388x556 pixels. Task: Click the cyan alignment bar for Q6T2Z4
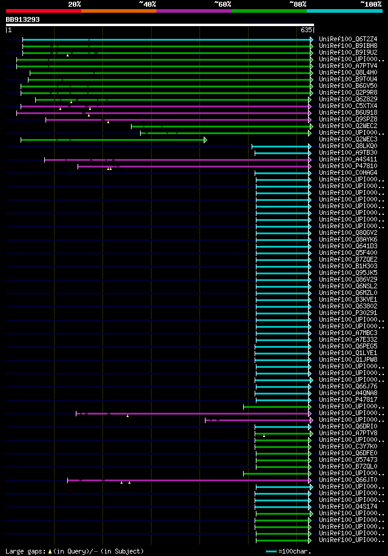click(x=168, y=39)
